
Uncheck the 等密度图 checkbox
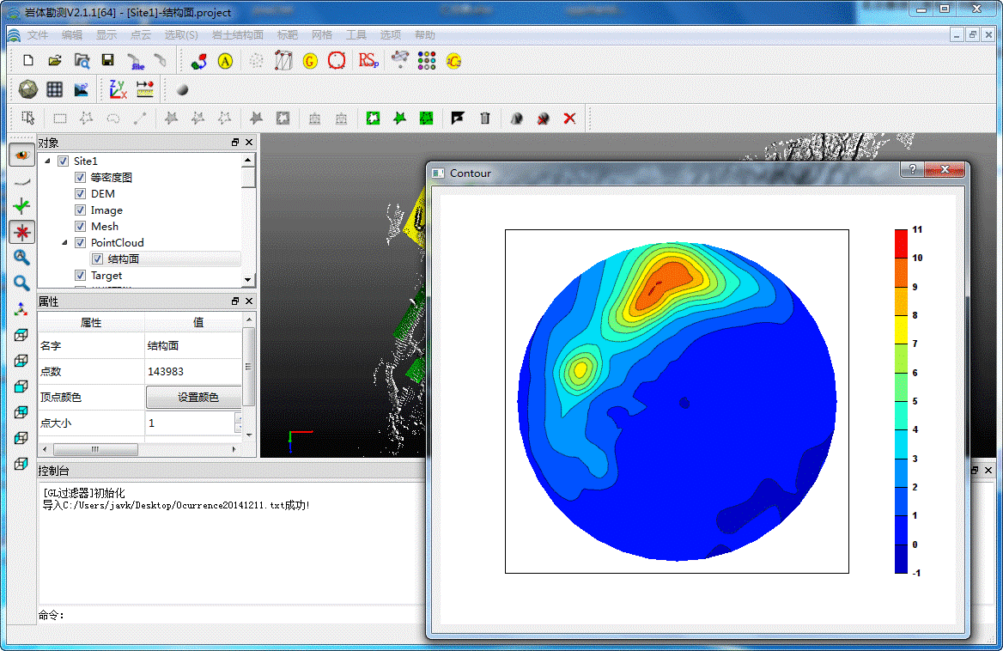[x=81, y=178]
